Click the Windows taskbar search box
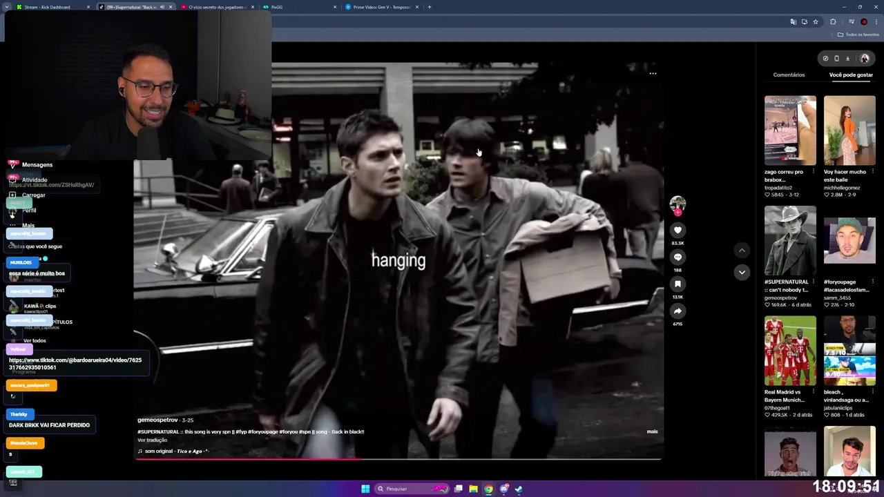884x497 pixels. tap(412, 489)
